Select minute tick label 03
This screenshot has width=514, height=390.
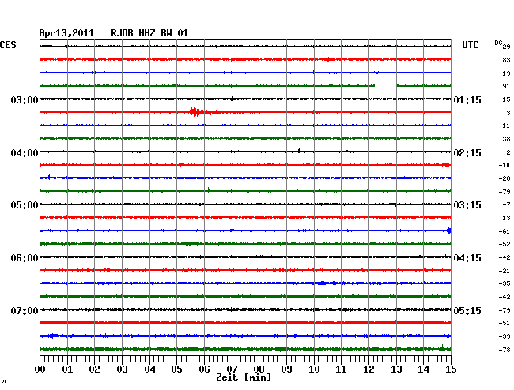[x=122, y=369]
